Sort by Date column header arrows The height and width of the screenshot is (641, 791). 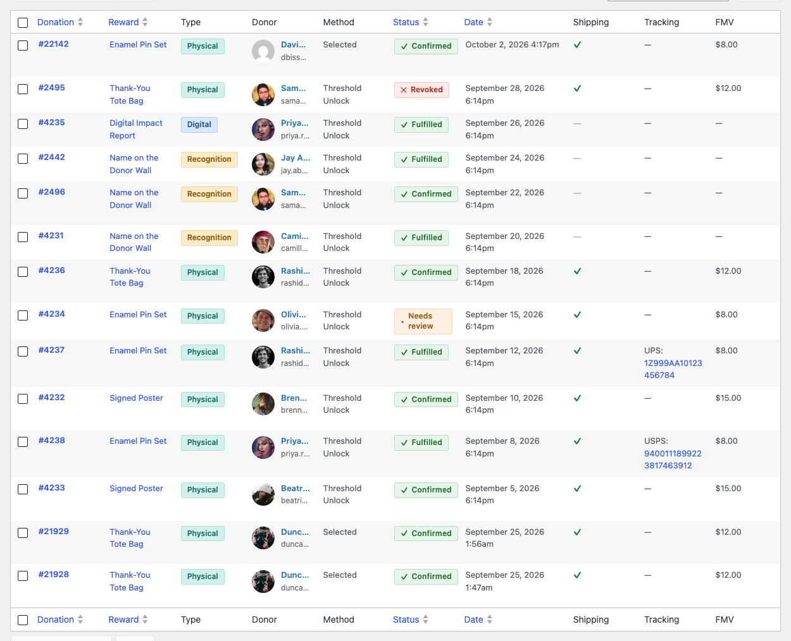[x=490, y=22]
